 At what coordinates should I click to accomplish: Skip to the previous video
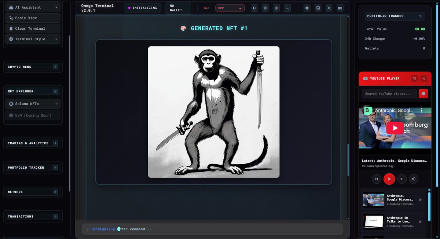377,179
